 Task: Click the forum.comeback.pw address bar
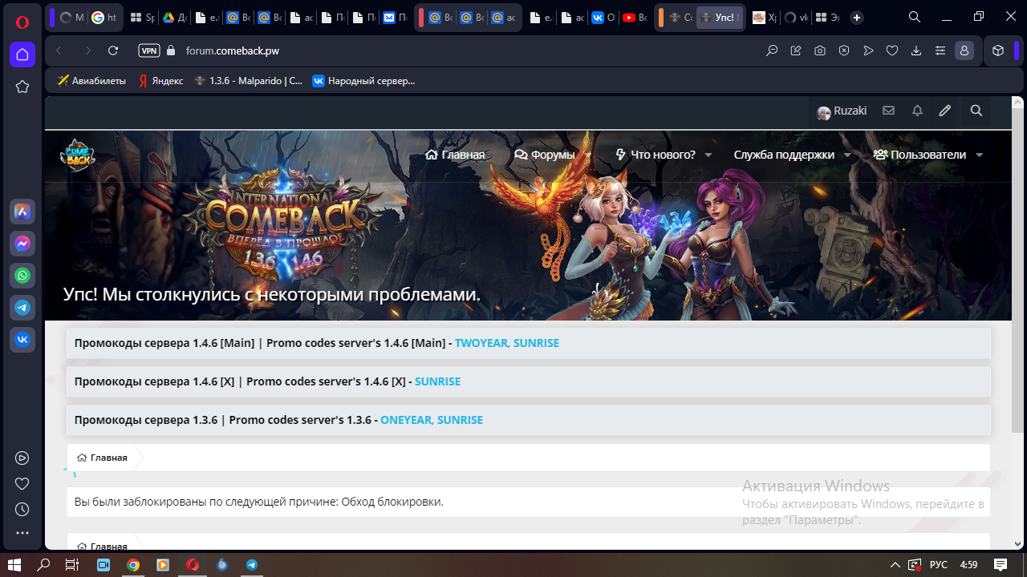(401, 50)
